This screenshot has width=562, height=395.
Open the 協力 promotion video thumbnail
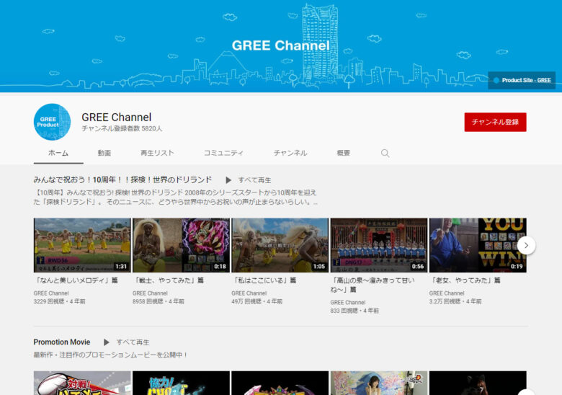(181, 383)
